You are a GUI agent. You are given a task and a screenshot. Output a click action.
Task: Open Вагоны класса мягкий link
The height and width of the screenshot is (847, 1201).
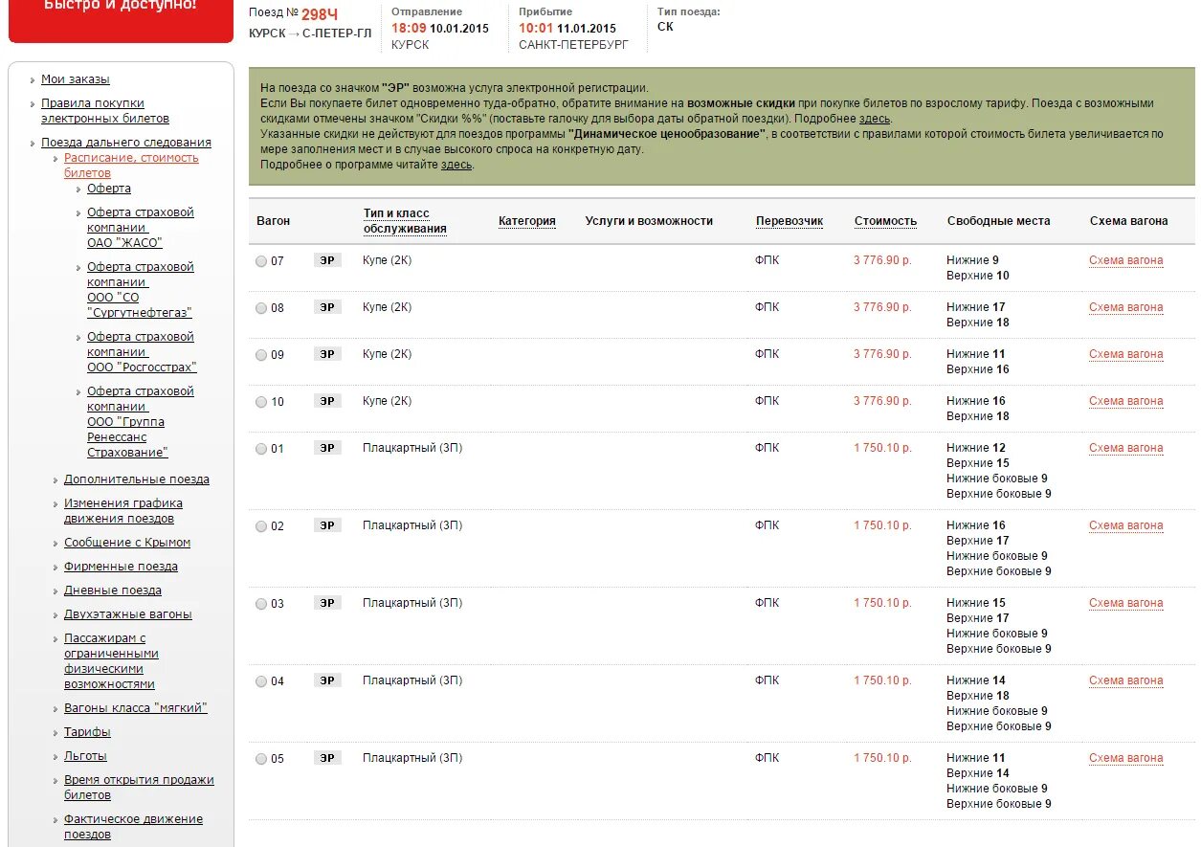tap(136, 708)
